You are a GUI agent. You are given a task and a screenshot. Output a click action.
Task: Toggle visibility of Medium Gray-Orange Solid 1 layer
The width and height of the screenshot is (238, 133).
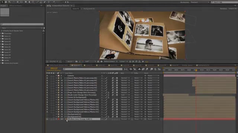coord(47,119)
